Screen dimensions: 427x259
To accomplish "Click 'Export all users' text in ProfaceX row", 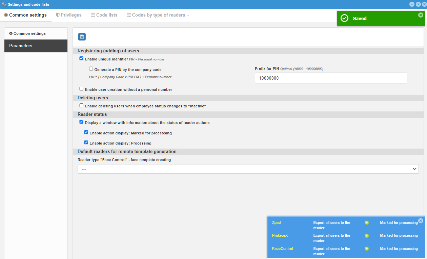I will point(332,238).
